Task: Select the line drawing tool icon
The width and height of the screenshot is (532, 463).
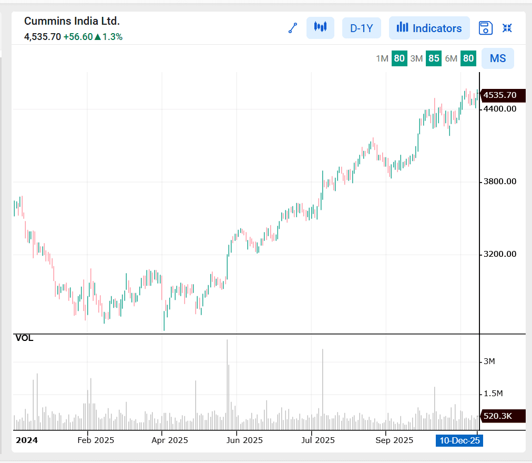Action: (x=293, y=28)
